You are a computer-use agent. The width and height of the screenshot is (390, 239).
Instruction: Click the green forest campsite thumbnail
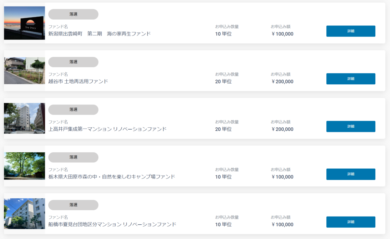coord(24,166)
